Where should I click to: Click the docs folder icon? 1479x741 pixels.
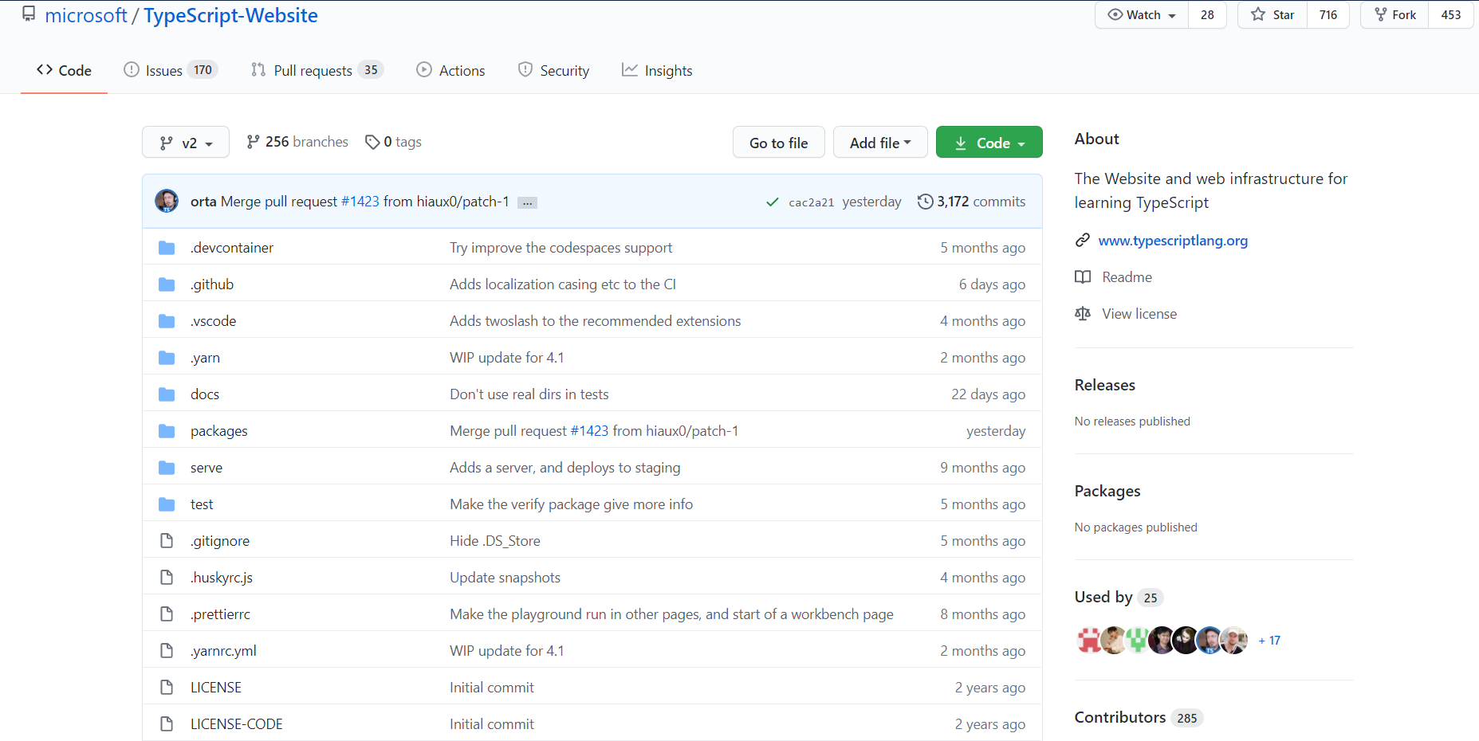(167, 394)
